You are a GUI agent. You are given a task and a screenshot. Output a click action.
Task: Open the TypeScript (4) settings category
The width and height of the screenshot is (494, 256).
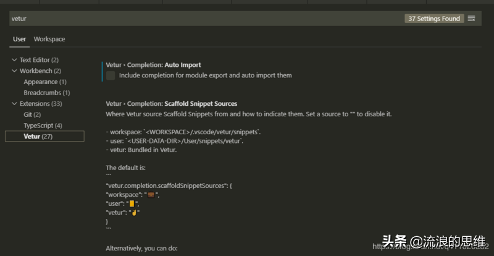(x=43, y=126)
